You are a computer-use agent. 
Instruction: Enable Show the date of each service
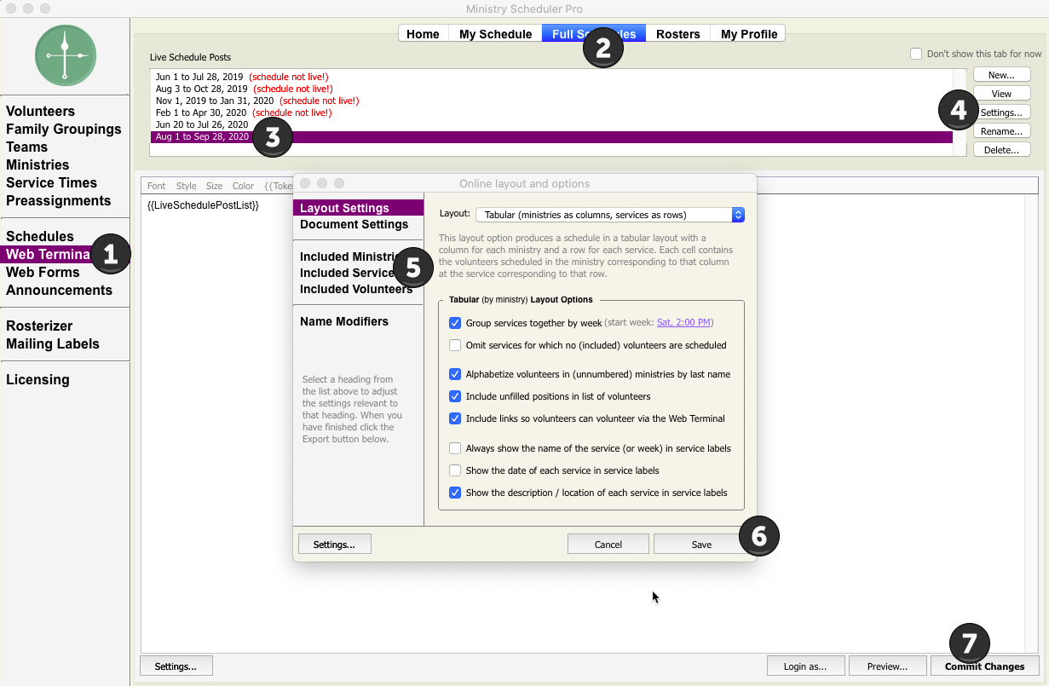click(x=455, y=470)
